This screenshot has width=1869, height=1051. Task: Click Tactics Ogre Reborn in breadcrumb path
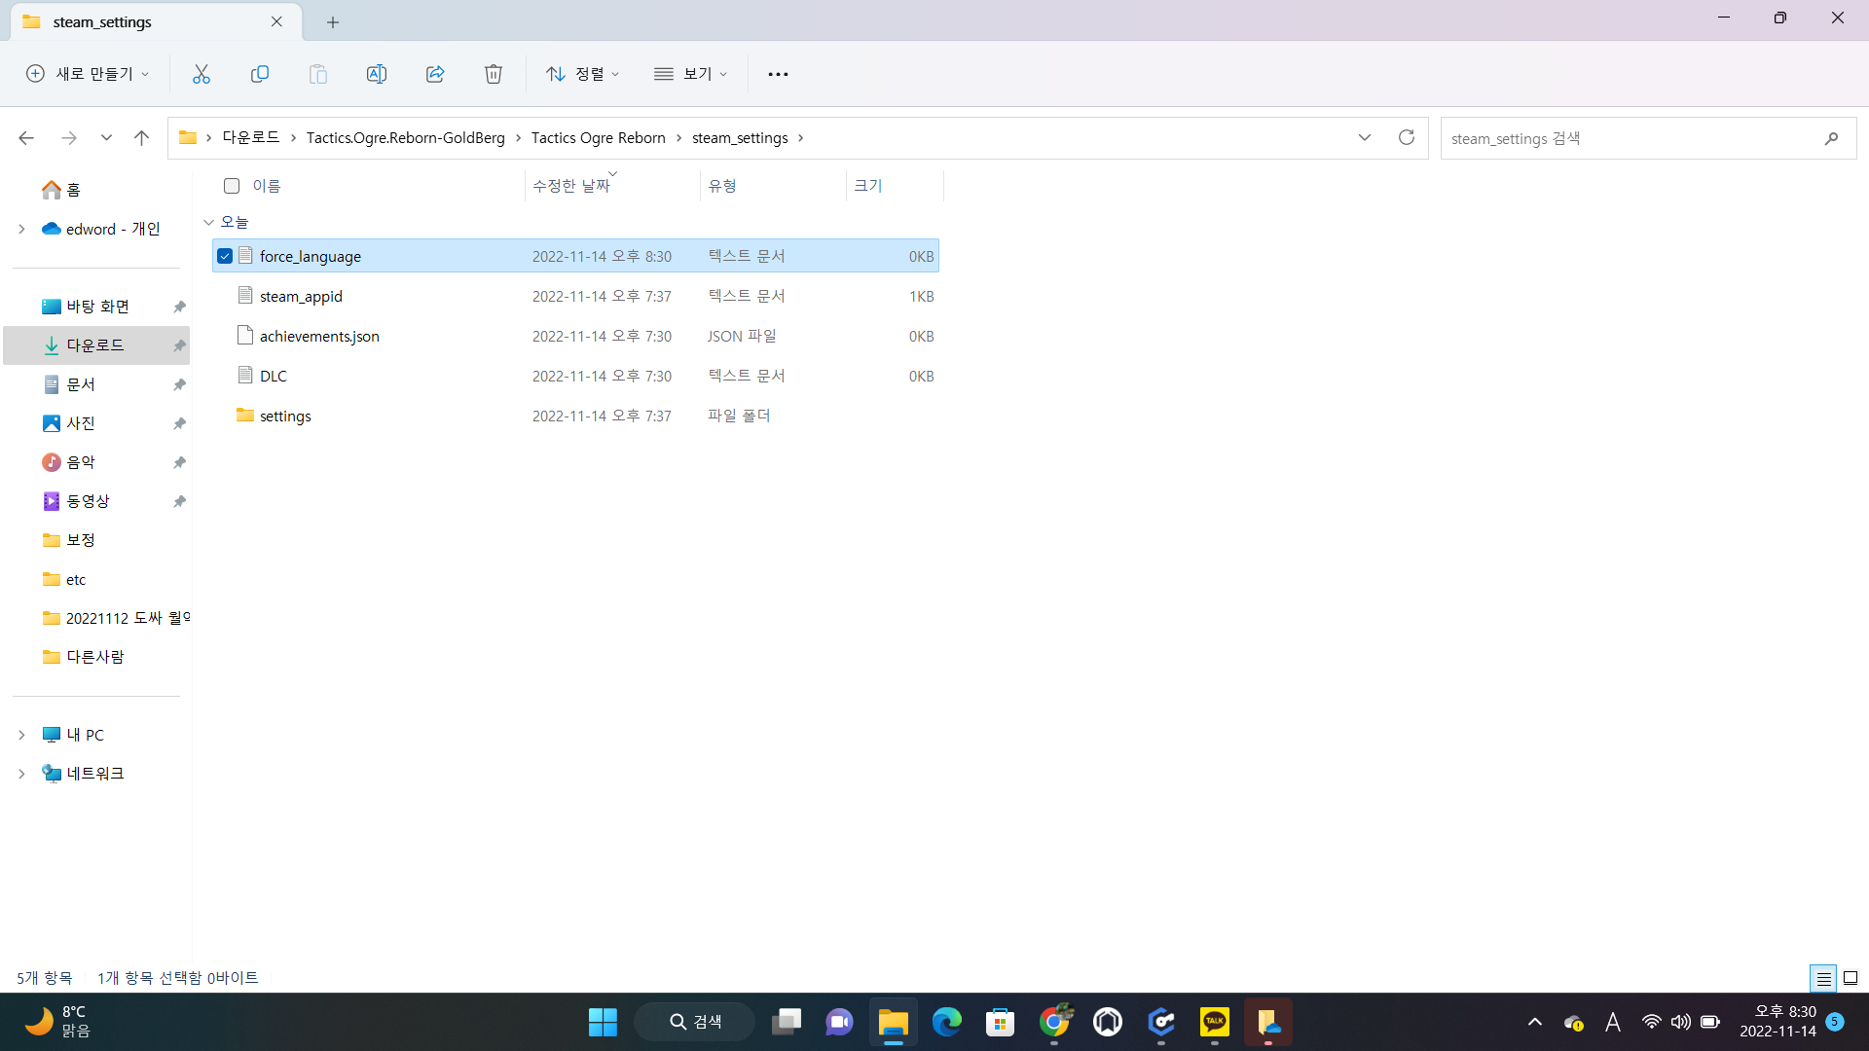coord(598,138)
